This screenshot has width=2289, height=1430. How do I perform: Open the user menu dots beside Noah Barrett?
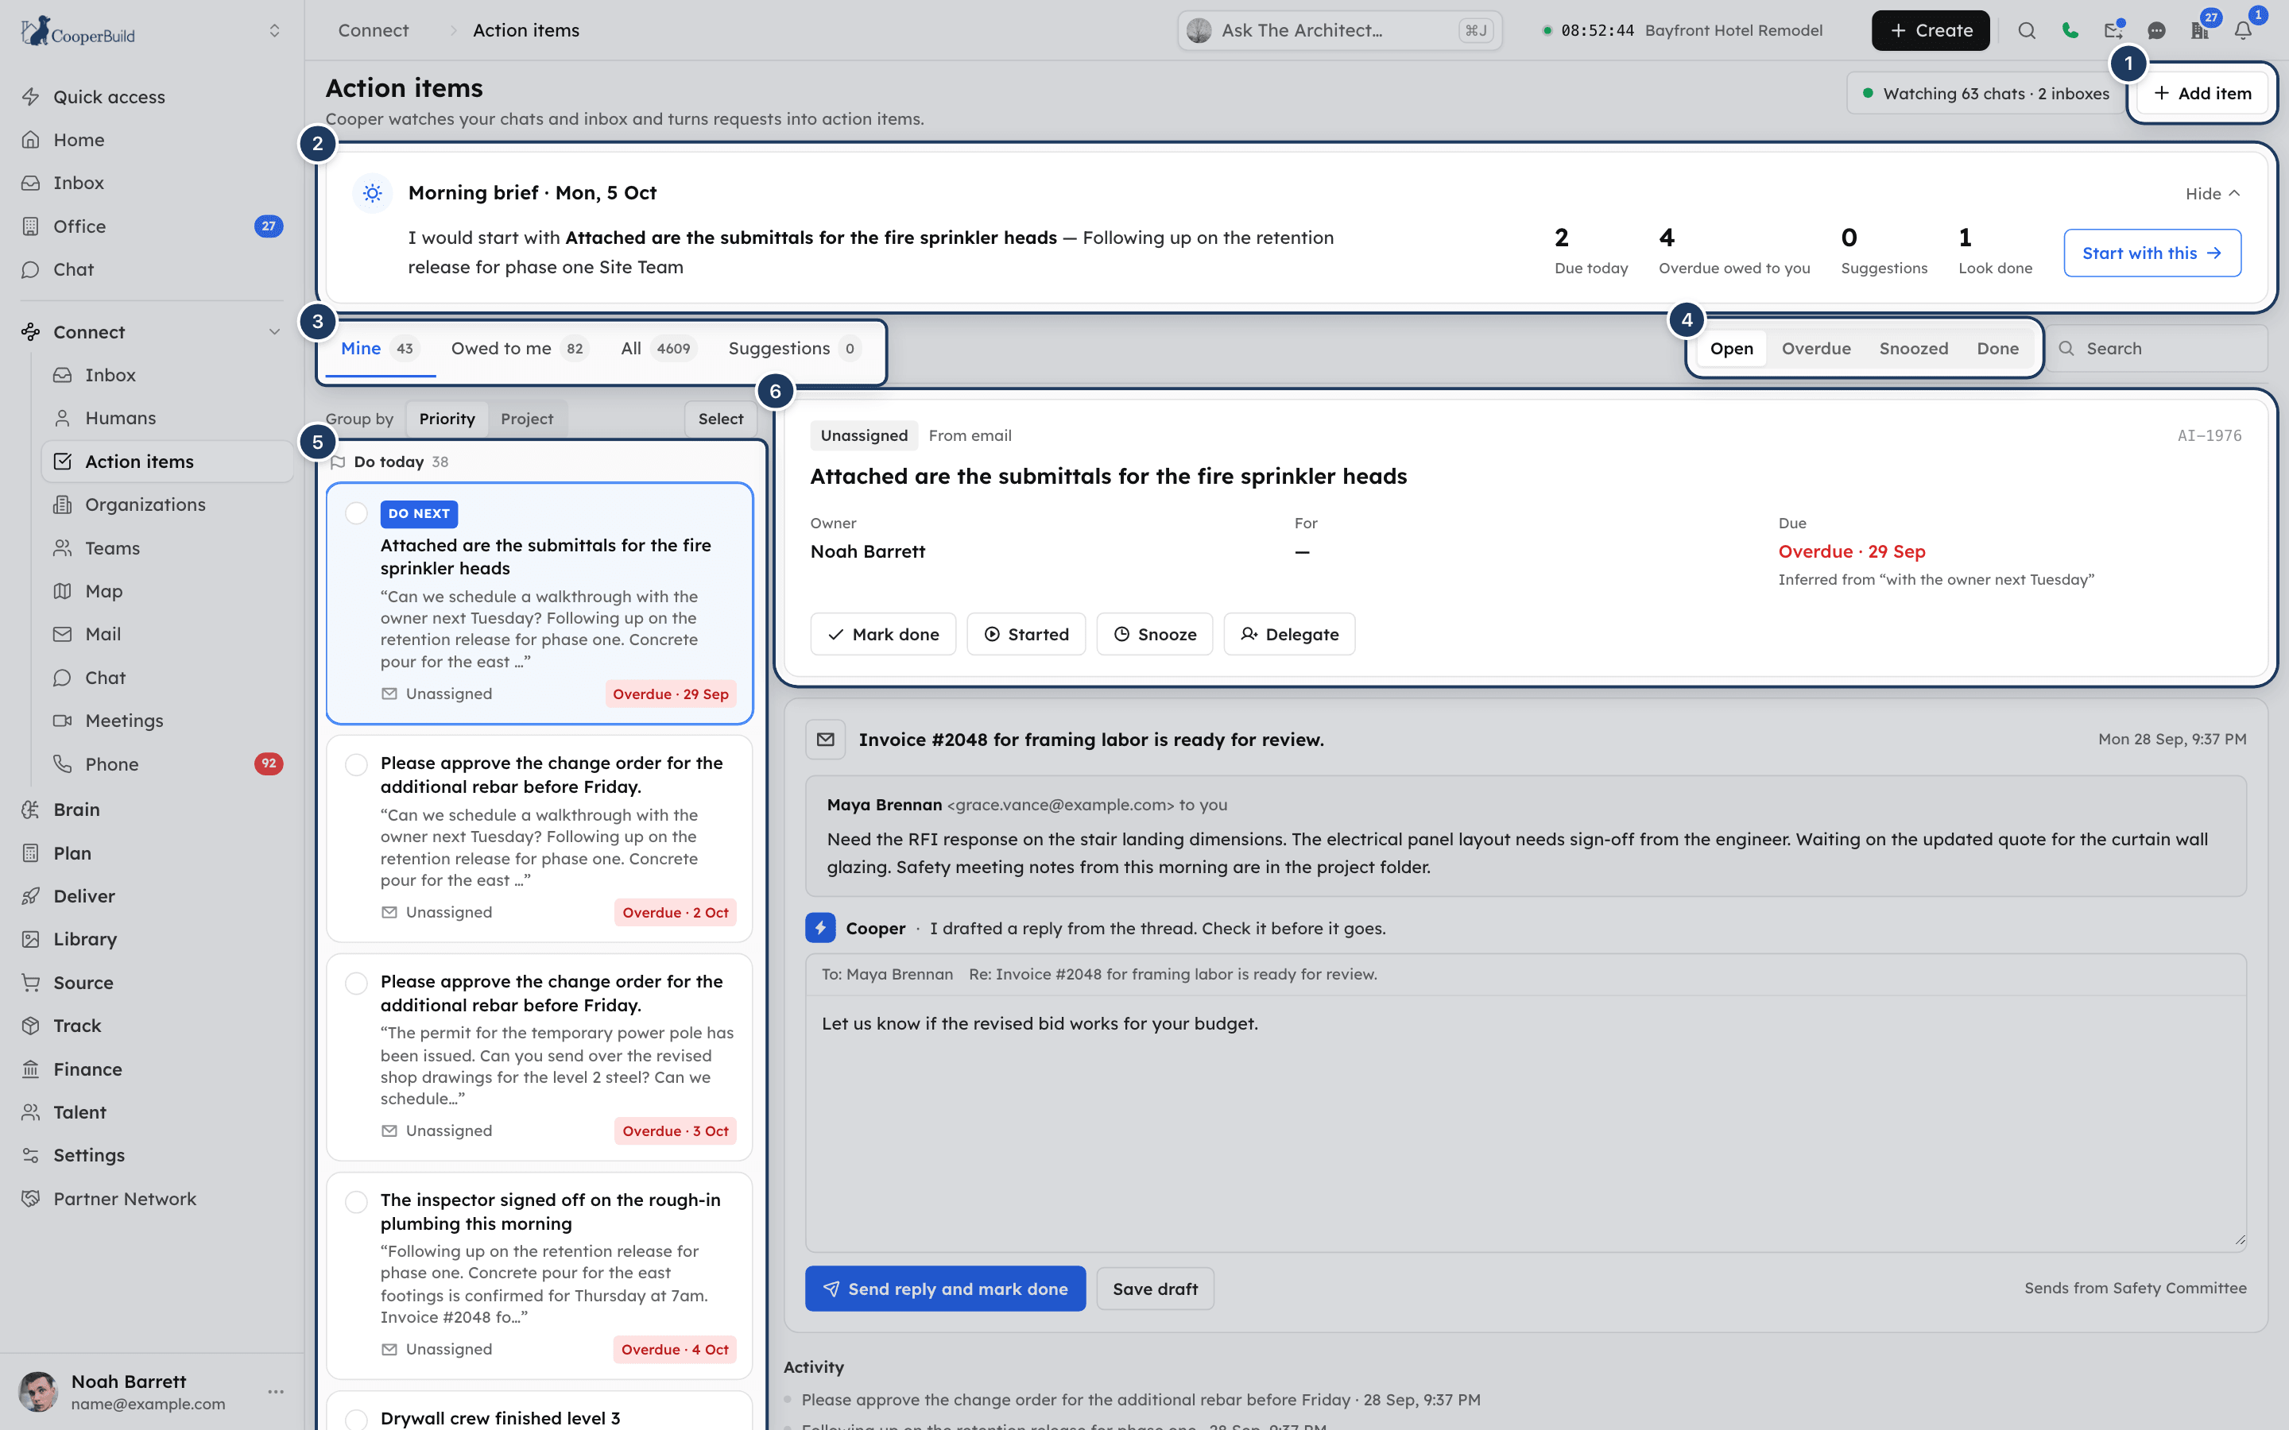click(275, 1391)
